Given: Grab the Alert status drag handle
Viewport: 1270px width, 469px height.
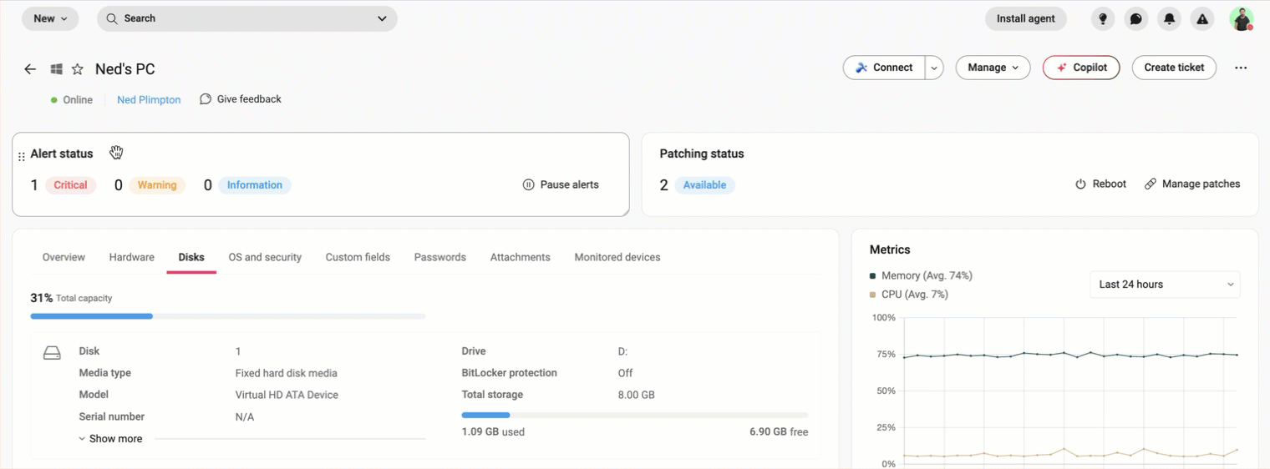Looking at the screenshot, I should point(22,156).
